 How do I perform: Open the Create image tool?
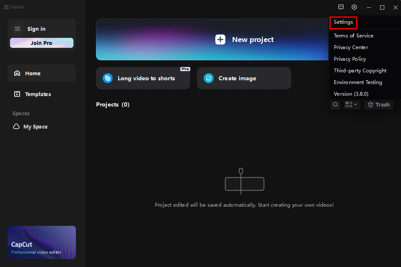(244, 78)
